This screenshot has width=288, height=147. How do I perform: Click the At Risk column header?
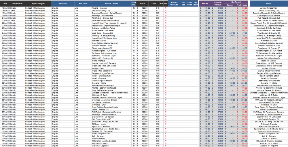pyautogui.click(x=205, y=3)
